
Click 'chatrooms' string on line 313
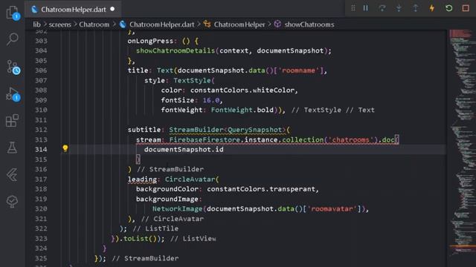pos(350,140)
